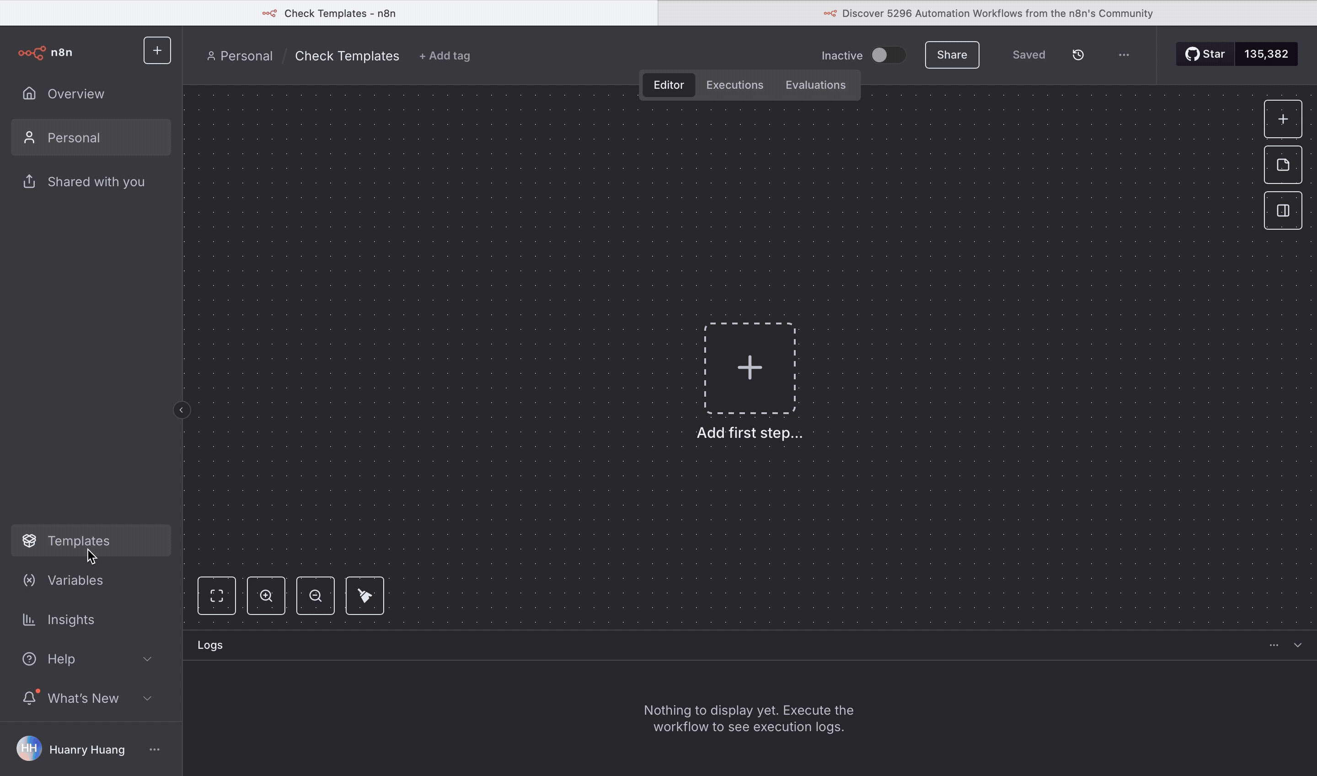Viewport: 1317px width, 776px height.
Task: Select the Check Templates - n8n browser tab
Action: pos(329,13)
